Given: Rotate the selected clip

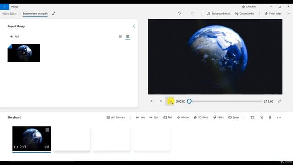Looking at the screenshot, I should (261, 117).
